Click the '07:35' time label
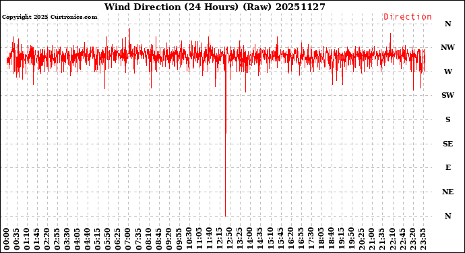This screenshot has height=253, width=465. pyautogui.click(x=139, y=240)
